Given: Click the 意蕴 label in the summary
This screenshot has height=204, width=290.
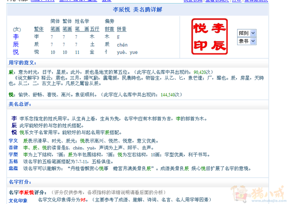Looking at the screenshot, I should (13, 168).
